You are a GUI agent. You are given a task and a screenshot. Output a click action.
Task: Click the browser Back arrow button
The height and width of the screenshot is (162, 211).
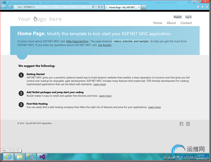3,7
